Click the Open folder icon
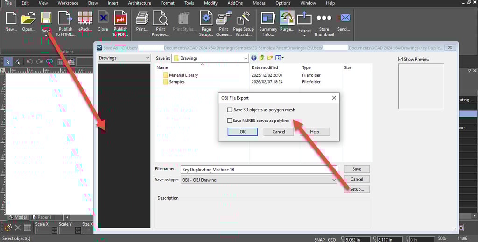 pyautogui.click(x=28, y=18)
